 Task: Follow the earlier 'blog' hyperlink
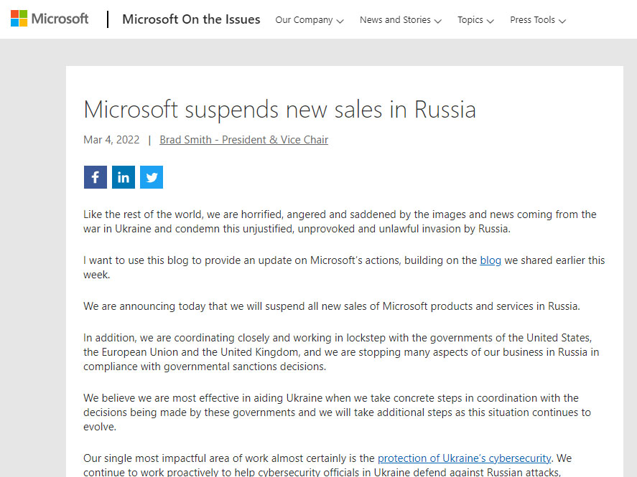[x=490, y=260]
